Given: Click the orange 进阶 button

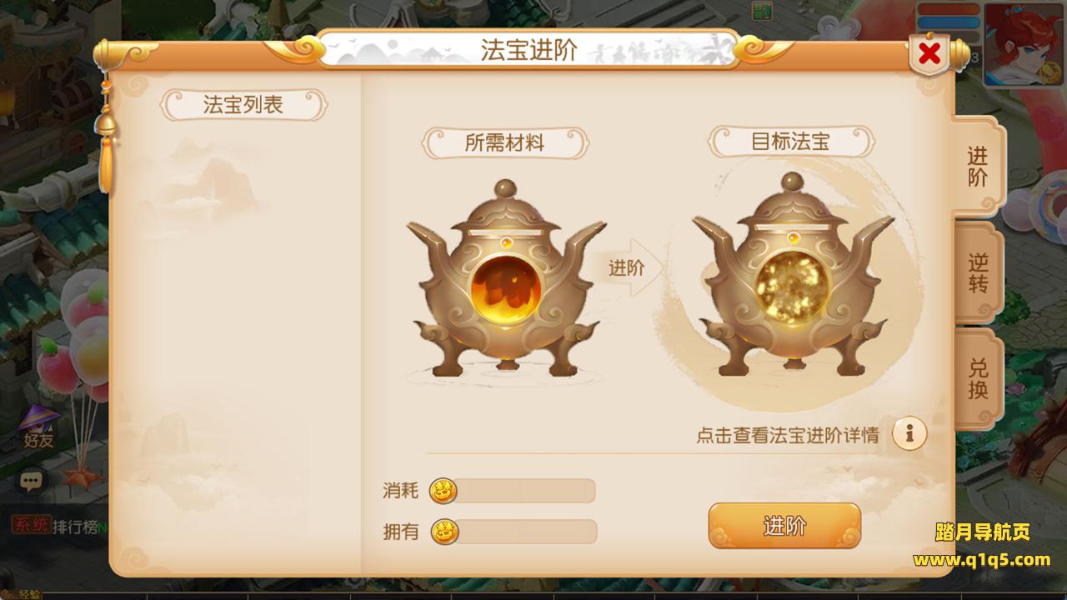Looking at the screenshot, I should 784,526.
